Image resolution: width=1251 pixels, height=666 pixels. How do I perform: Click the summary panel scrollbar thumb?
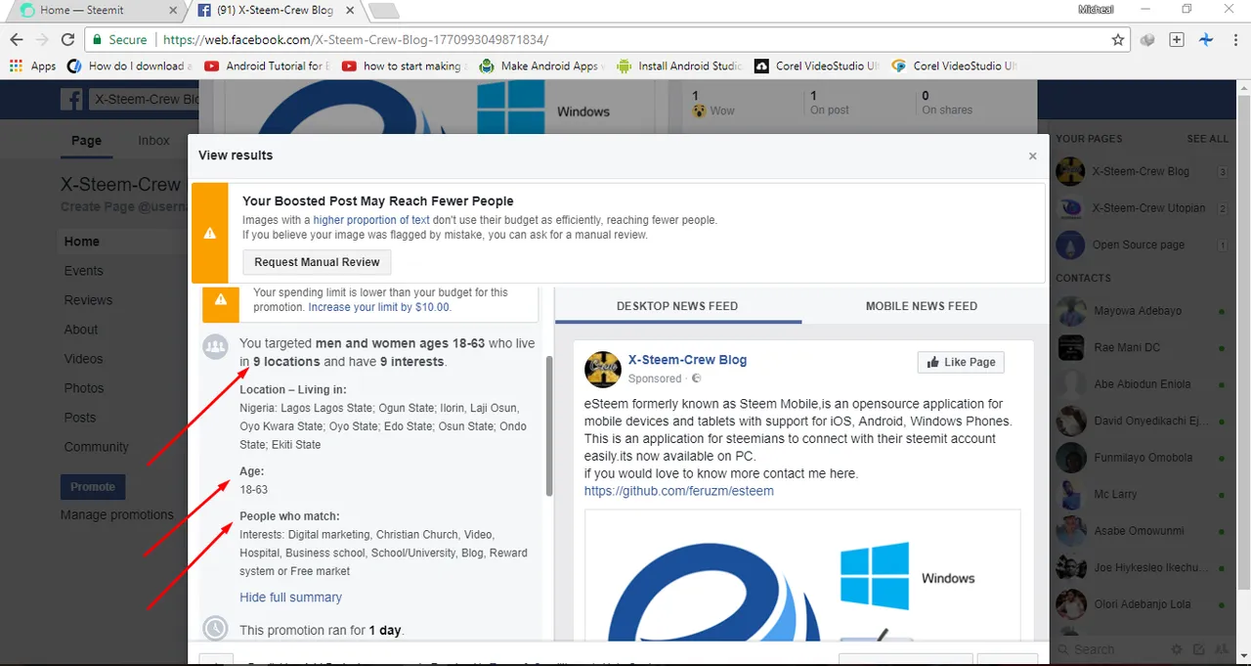coord(549,425)
